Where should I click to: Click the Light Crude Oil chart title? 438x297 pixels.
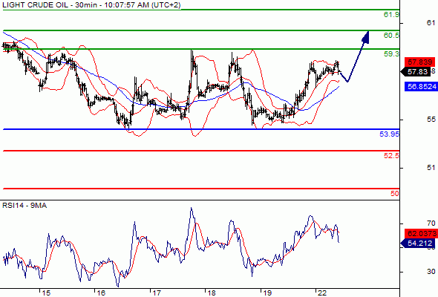91,4
